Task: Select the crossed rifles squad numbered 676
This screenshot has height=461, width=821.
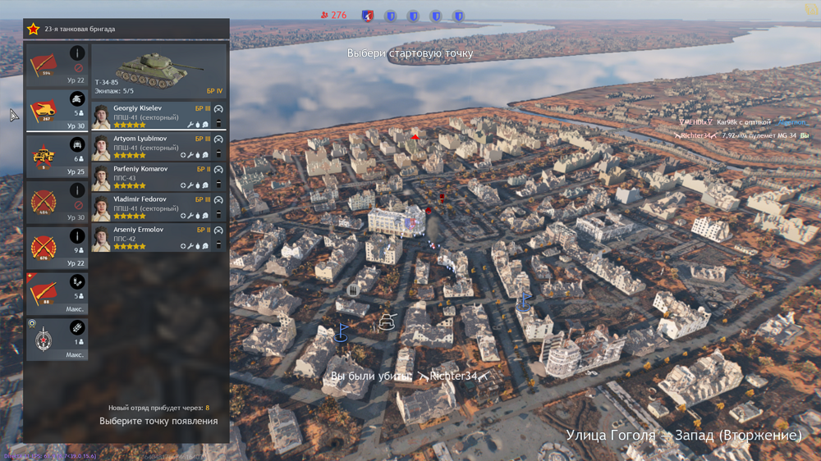Action: pyautogui.click(x=57, y=248)
